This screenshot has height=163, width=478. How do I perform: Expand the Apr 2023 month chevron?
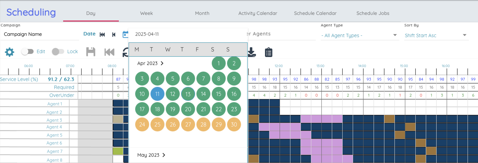tap(162, 63)
